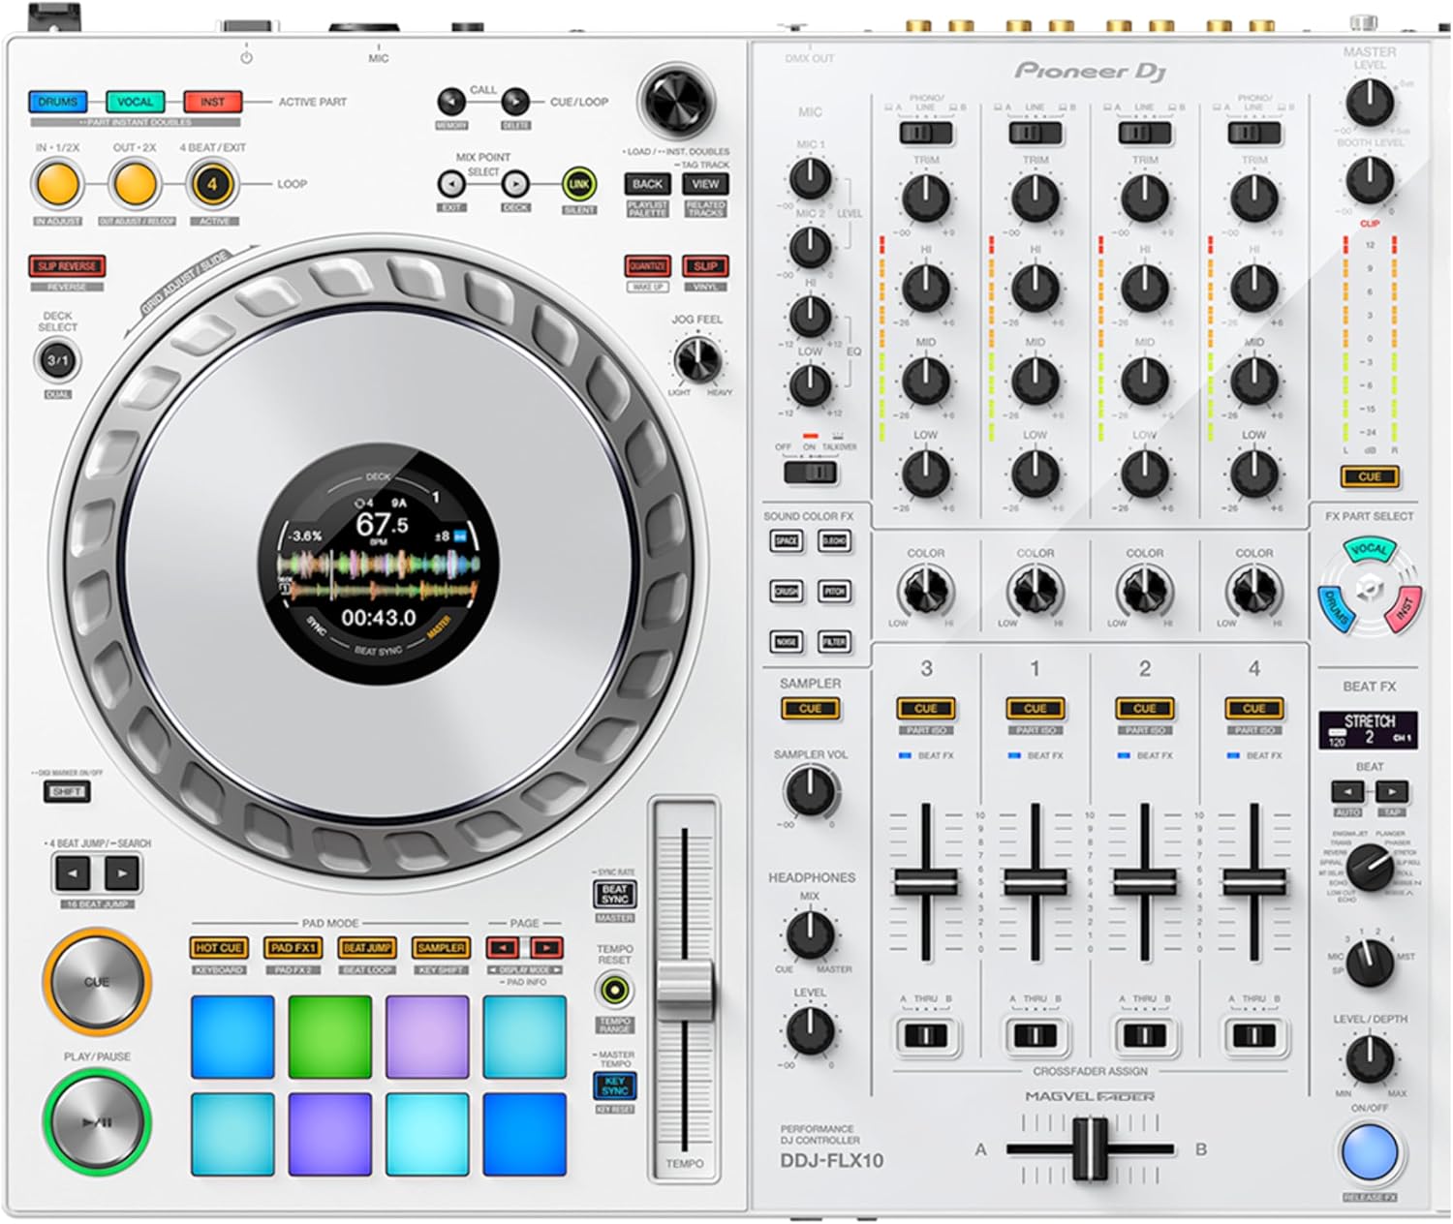
Task: Turn the BEAT FX effect selector knob
Action: [x=1370, y=867]
